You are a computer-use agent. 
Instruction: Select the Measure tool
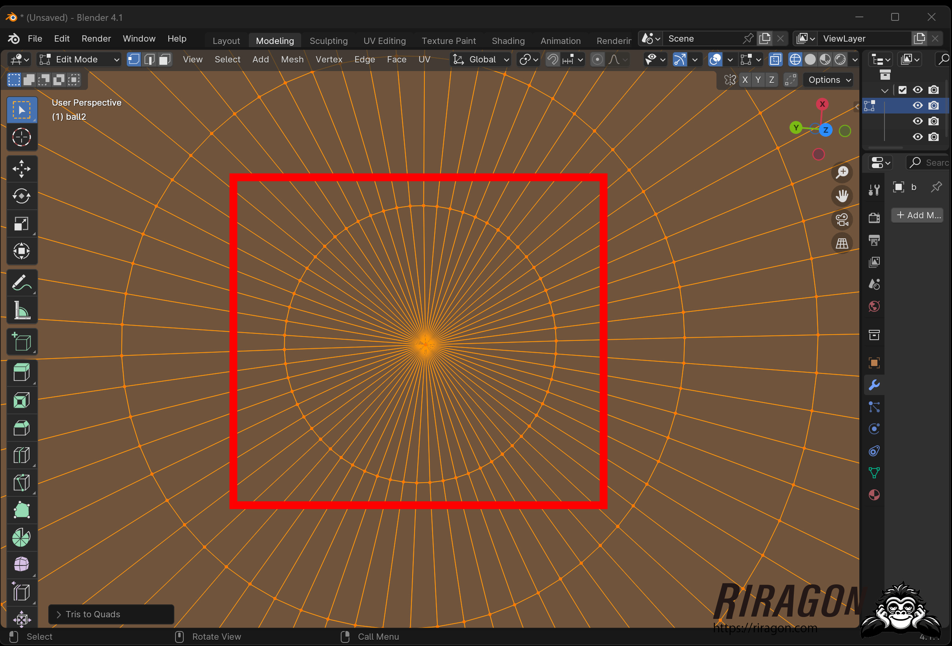[21, 310]
